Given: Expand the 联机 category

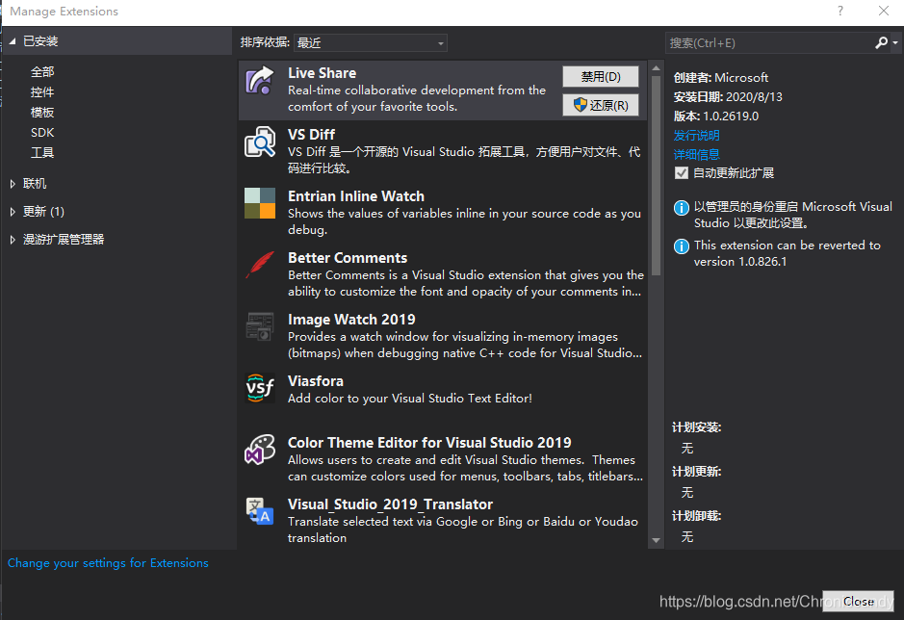Looking at the screenshot, I should click(x=13, y=184).
